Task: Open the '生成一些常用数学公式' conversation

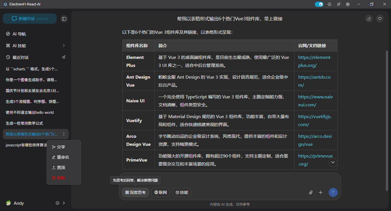Action: click(x=36, y=123)
